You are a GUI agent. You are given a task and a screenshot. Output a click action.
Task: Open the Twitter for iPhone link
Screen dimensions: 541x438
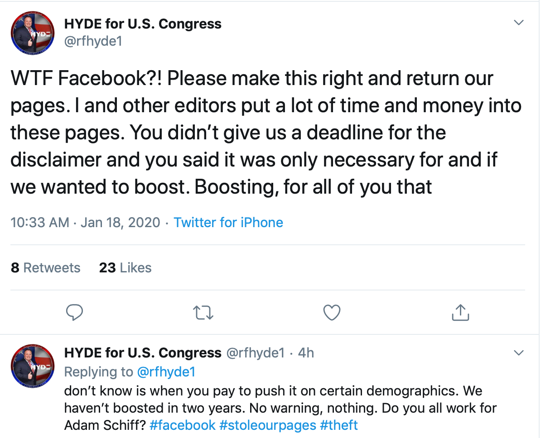point(228,223)
